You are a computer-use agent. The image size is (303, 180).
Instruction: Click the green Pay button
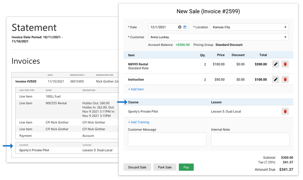point(186,167)
